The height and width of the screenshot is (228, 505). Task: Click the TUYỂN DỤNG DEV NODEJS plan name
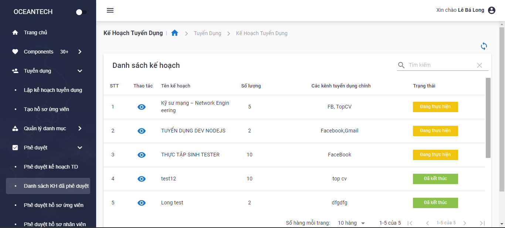193,131
